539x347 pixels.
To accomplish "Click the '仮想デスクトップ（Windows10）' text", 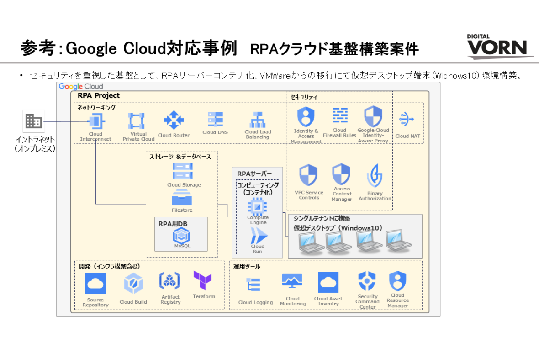I will [338, 228].
